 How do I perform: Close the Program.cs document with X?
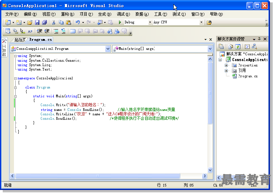tap(210, 40)
